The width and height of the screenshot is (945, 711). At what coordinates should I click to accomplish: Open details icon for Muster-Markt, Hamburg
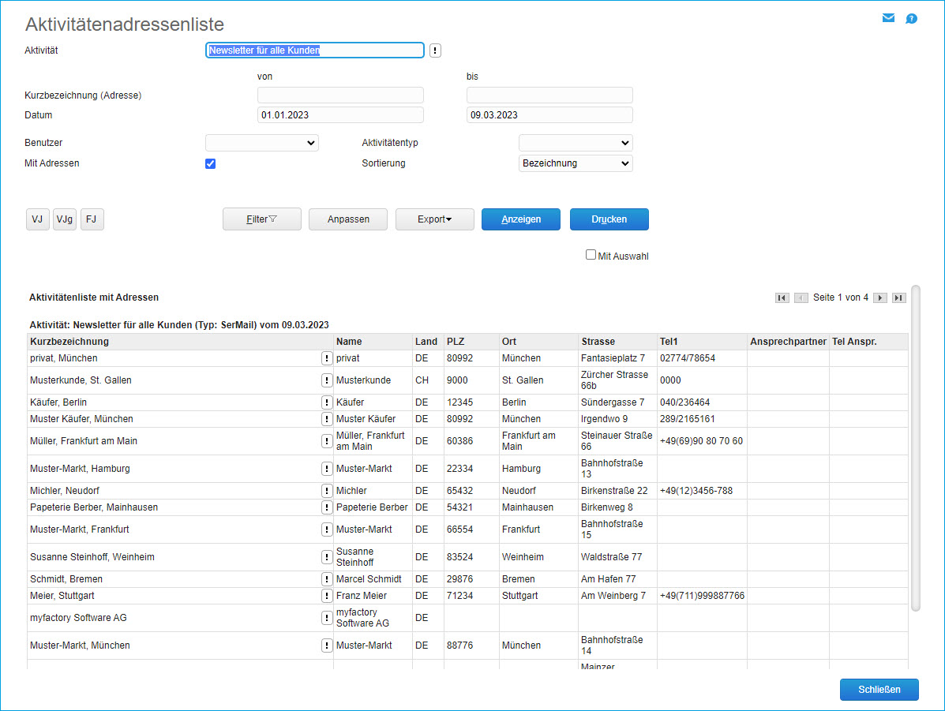tap(327, 469)
